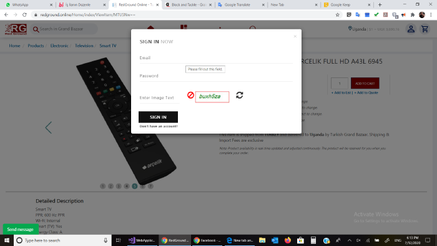Click the ADD TO CART button
This screenshot has height=246, width=437.
(365, 83)
